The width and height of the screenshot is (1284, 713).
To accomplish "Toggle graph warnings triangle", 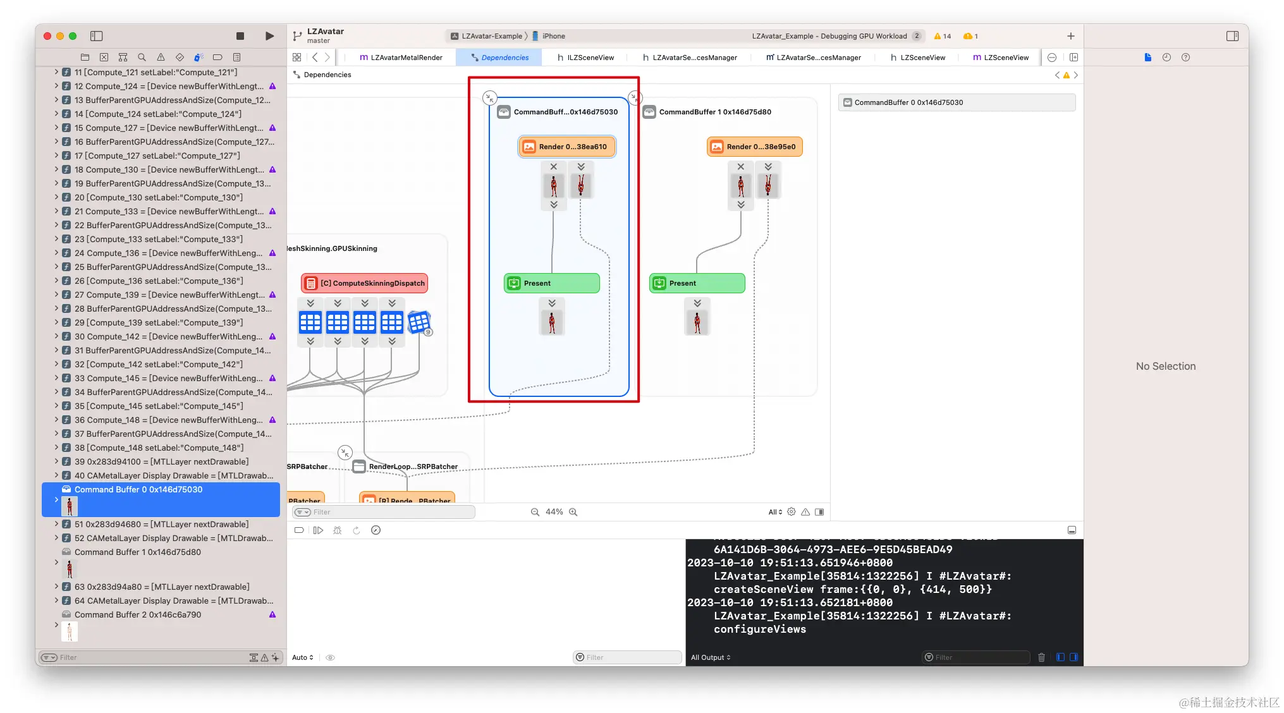I will point(805,512).
